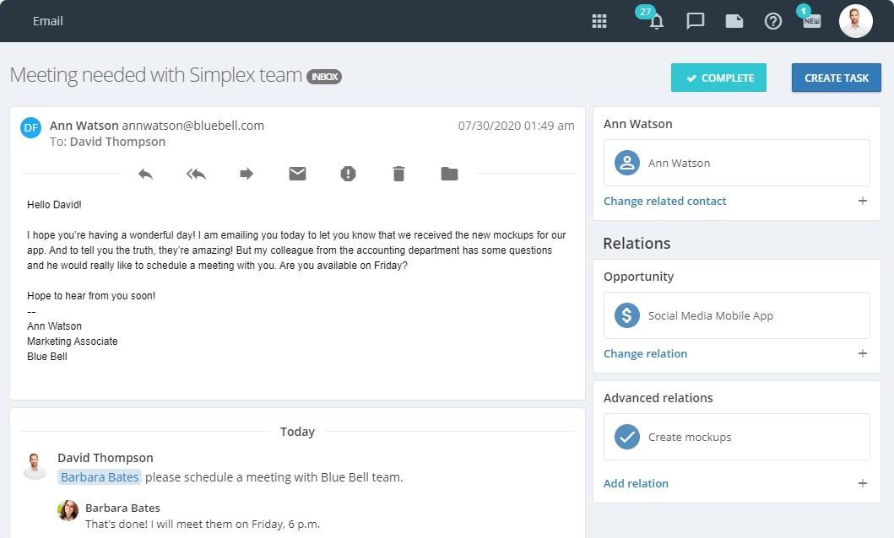Image resolution: width=894 pixels, height=538 pixels.
Task: Click David Thompson comment author name
Action: 106,458
